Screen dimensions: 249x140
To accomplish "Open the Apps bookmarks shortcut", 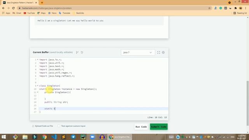I will 6,13.
